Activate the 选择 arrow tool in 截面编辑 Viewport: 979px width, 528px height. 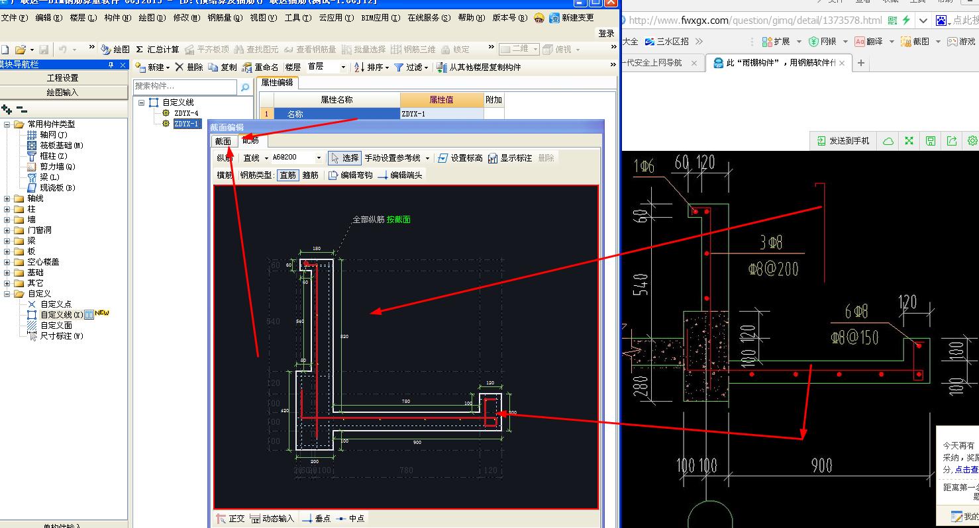344,158
